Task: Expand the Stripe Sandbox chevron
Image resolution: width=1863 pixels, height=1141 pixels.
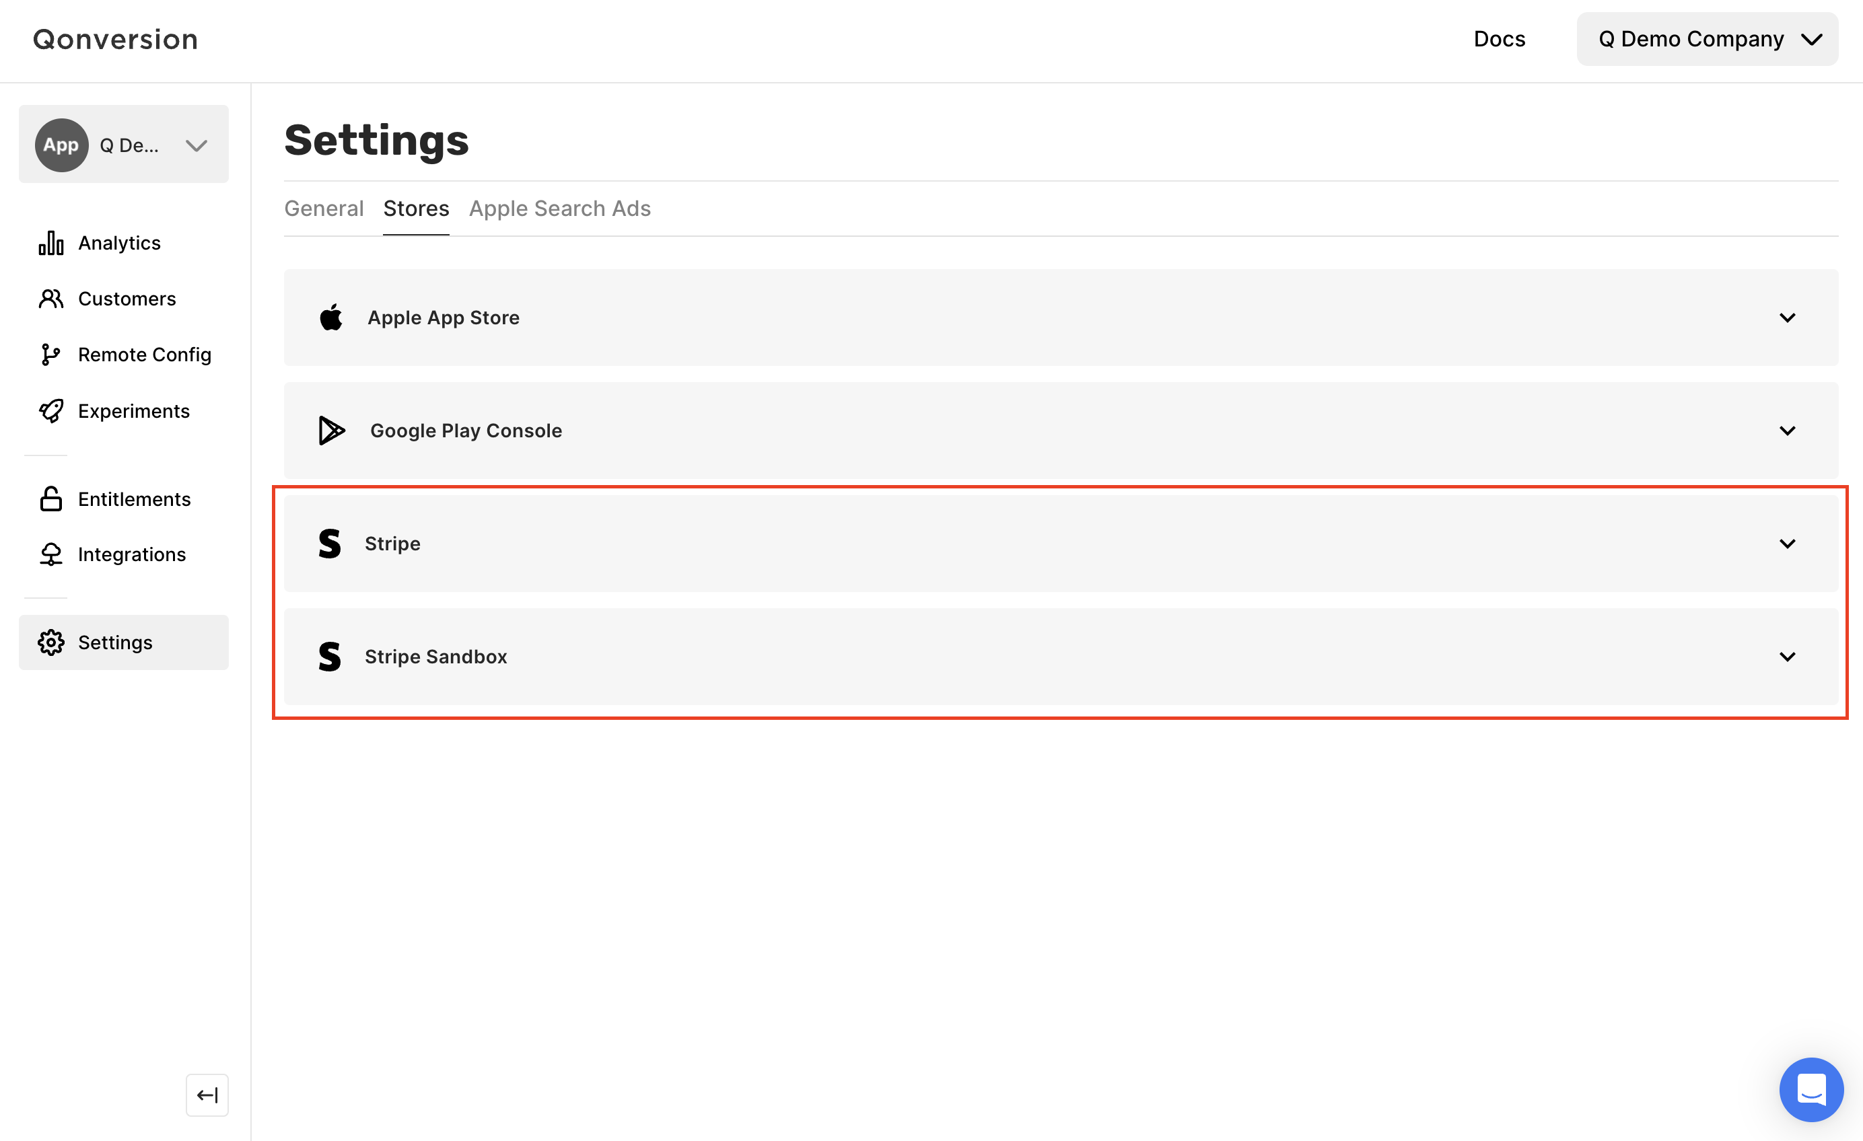Action: (x=1788, y=657)
